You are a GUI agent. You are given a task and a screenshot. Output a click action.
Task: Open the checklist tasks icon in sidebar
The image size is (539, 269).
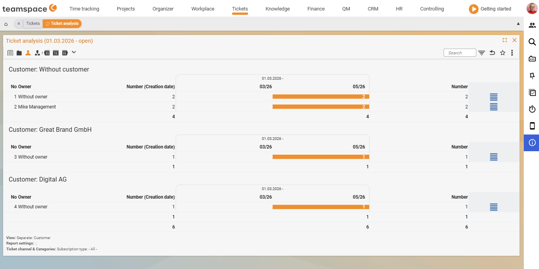click(532, 93)
